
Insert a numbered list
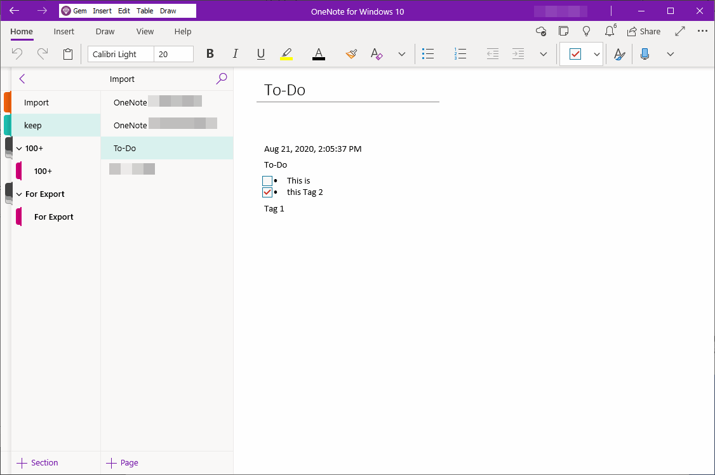[x=460, y=54]
